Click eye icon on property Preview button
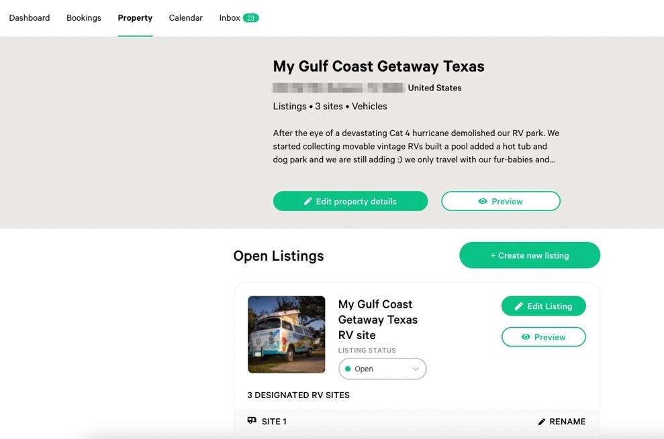This screenshot has height=439, width=664. [x=482, y=201]
